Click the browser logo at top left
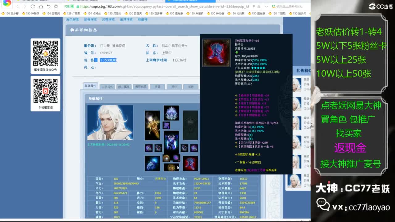The width and height of the screenshot is (395, 222). [6, 3]
